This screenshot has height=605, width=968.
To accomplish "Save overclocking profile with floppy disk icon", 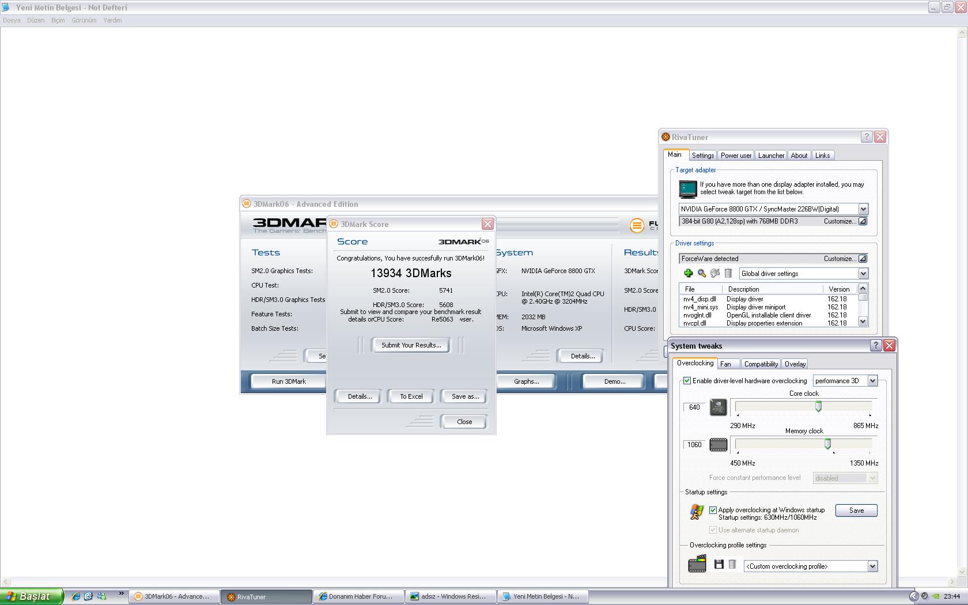I will coord(719,565).
